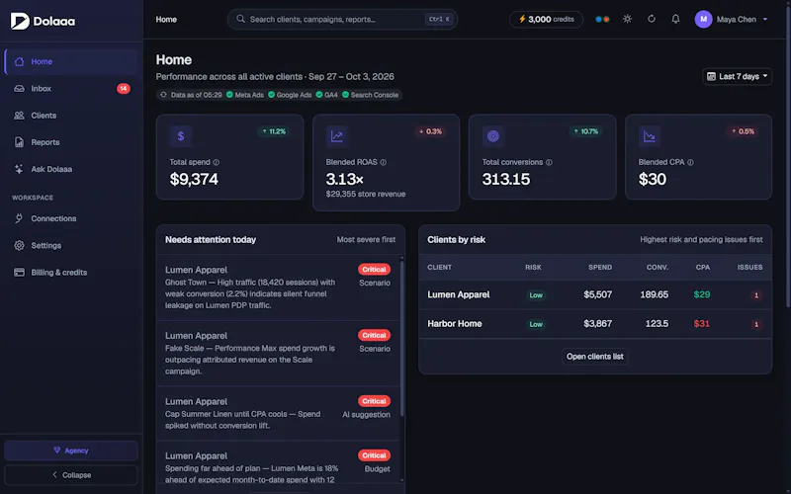The height and width of the screenshot is (494, 791).
Task: Toggle the Agency plan button
Action: coord(71,451)
